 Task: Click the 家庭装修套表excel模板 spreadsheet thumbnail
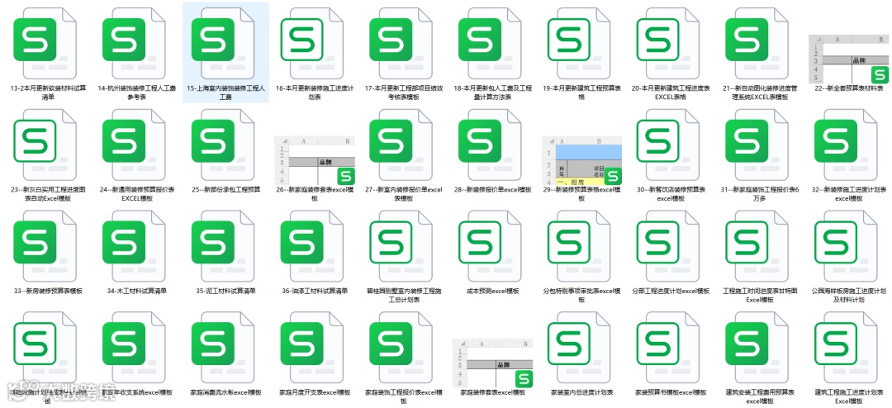tap(492, 363)
